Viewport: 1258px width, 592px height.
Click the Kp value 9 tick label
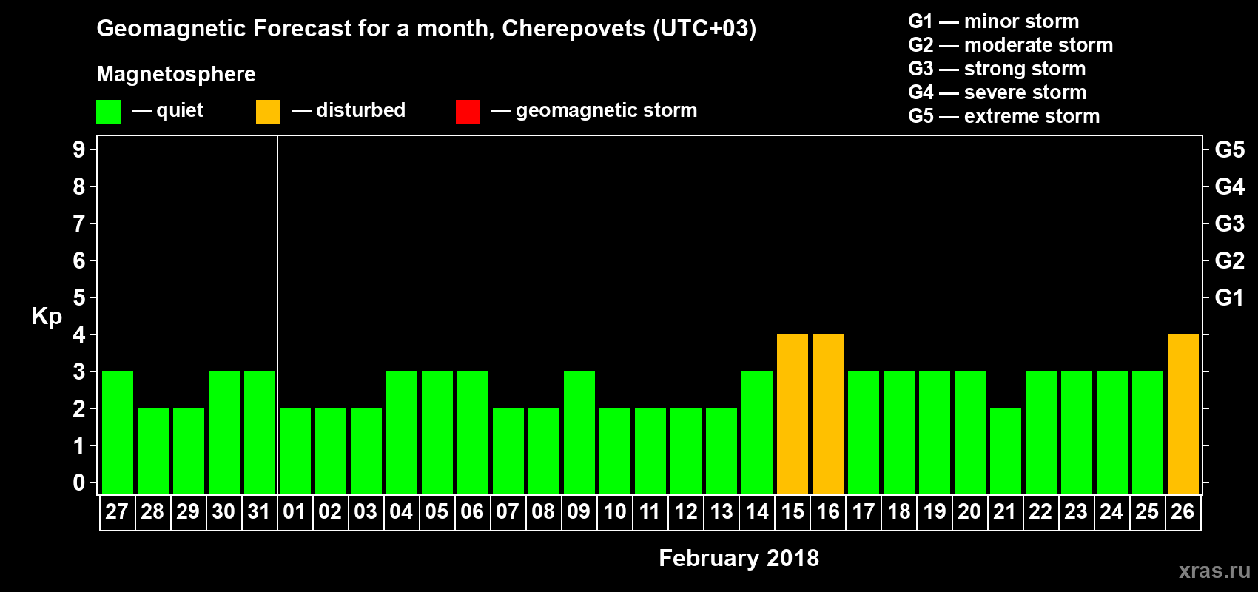coord(79,149)
